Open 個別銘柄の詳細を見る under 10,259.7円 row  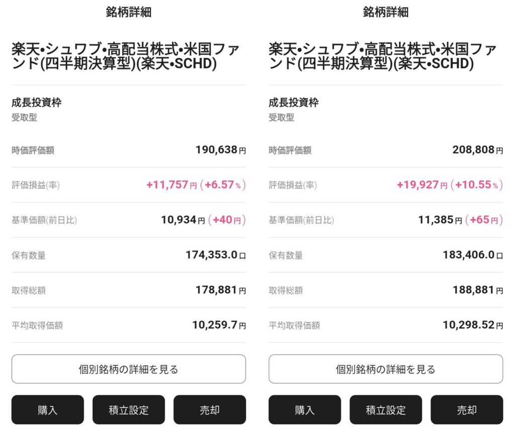[129, 369]
